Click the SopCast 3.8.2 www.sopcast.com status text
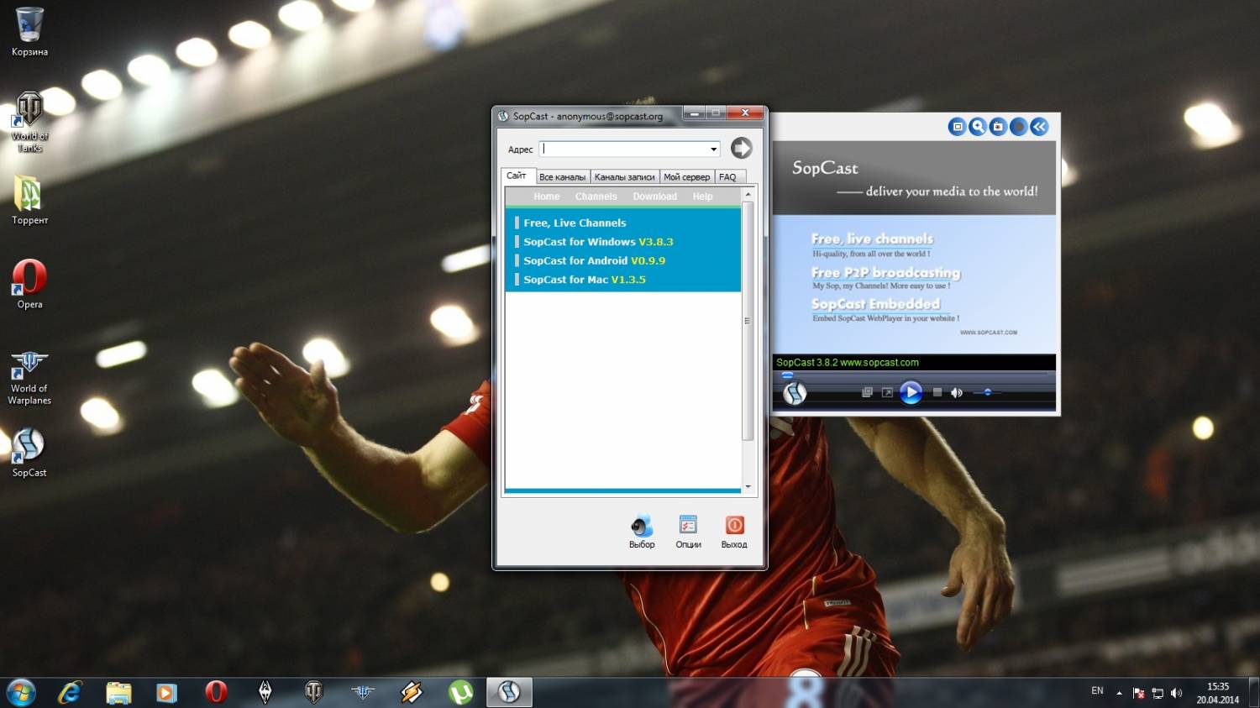This screenshot has width=1260, height=708. click(848, 363)
